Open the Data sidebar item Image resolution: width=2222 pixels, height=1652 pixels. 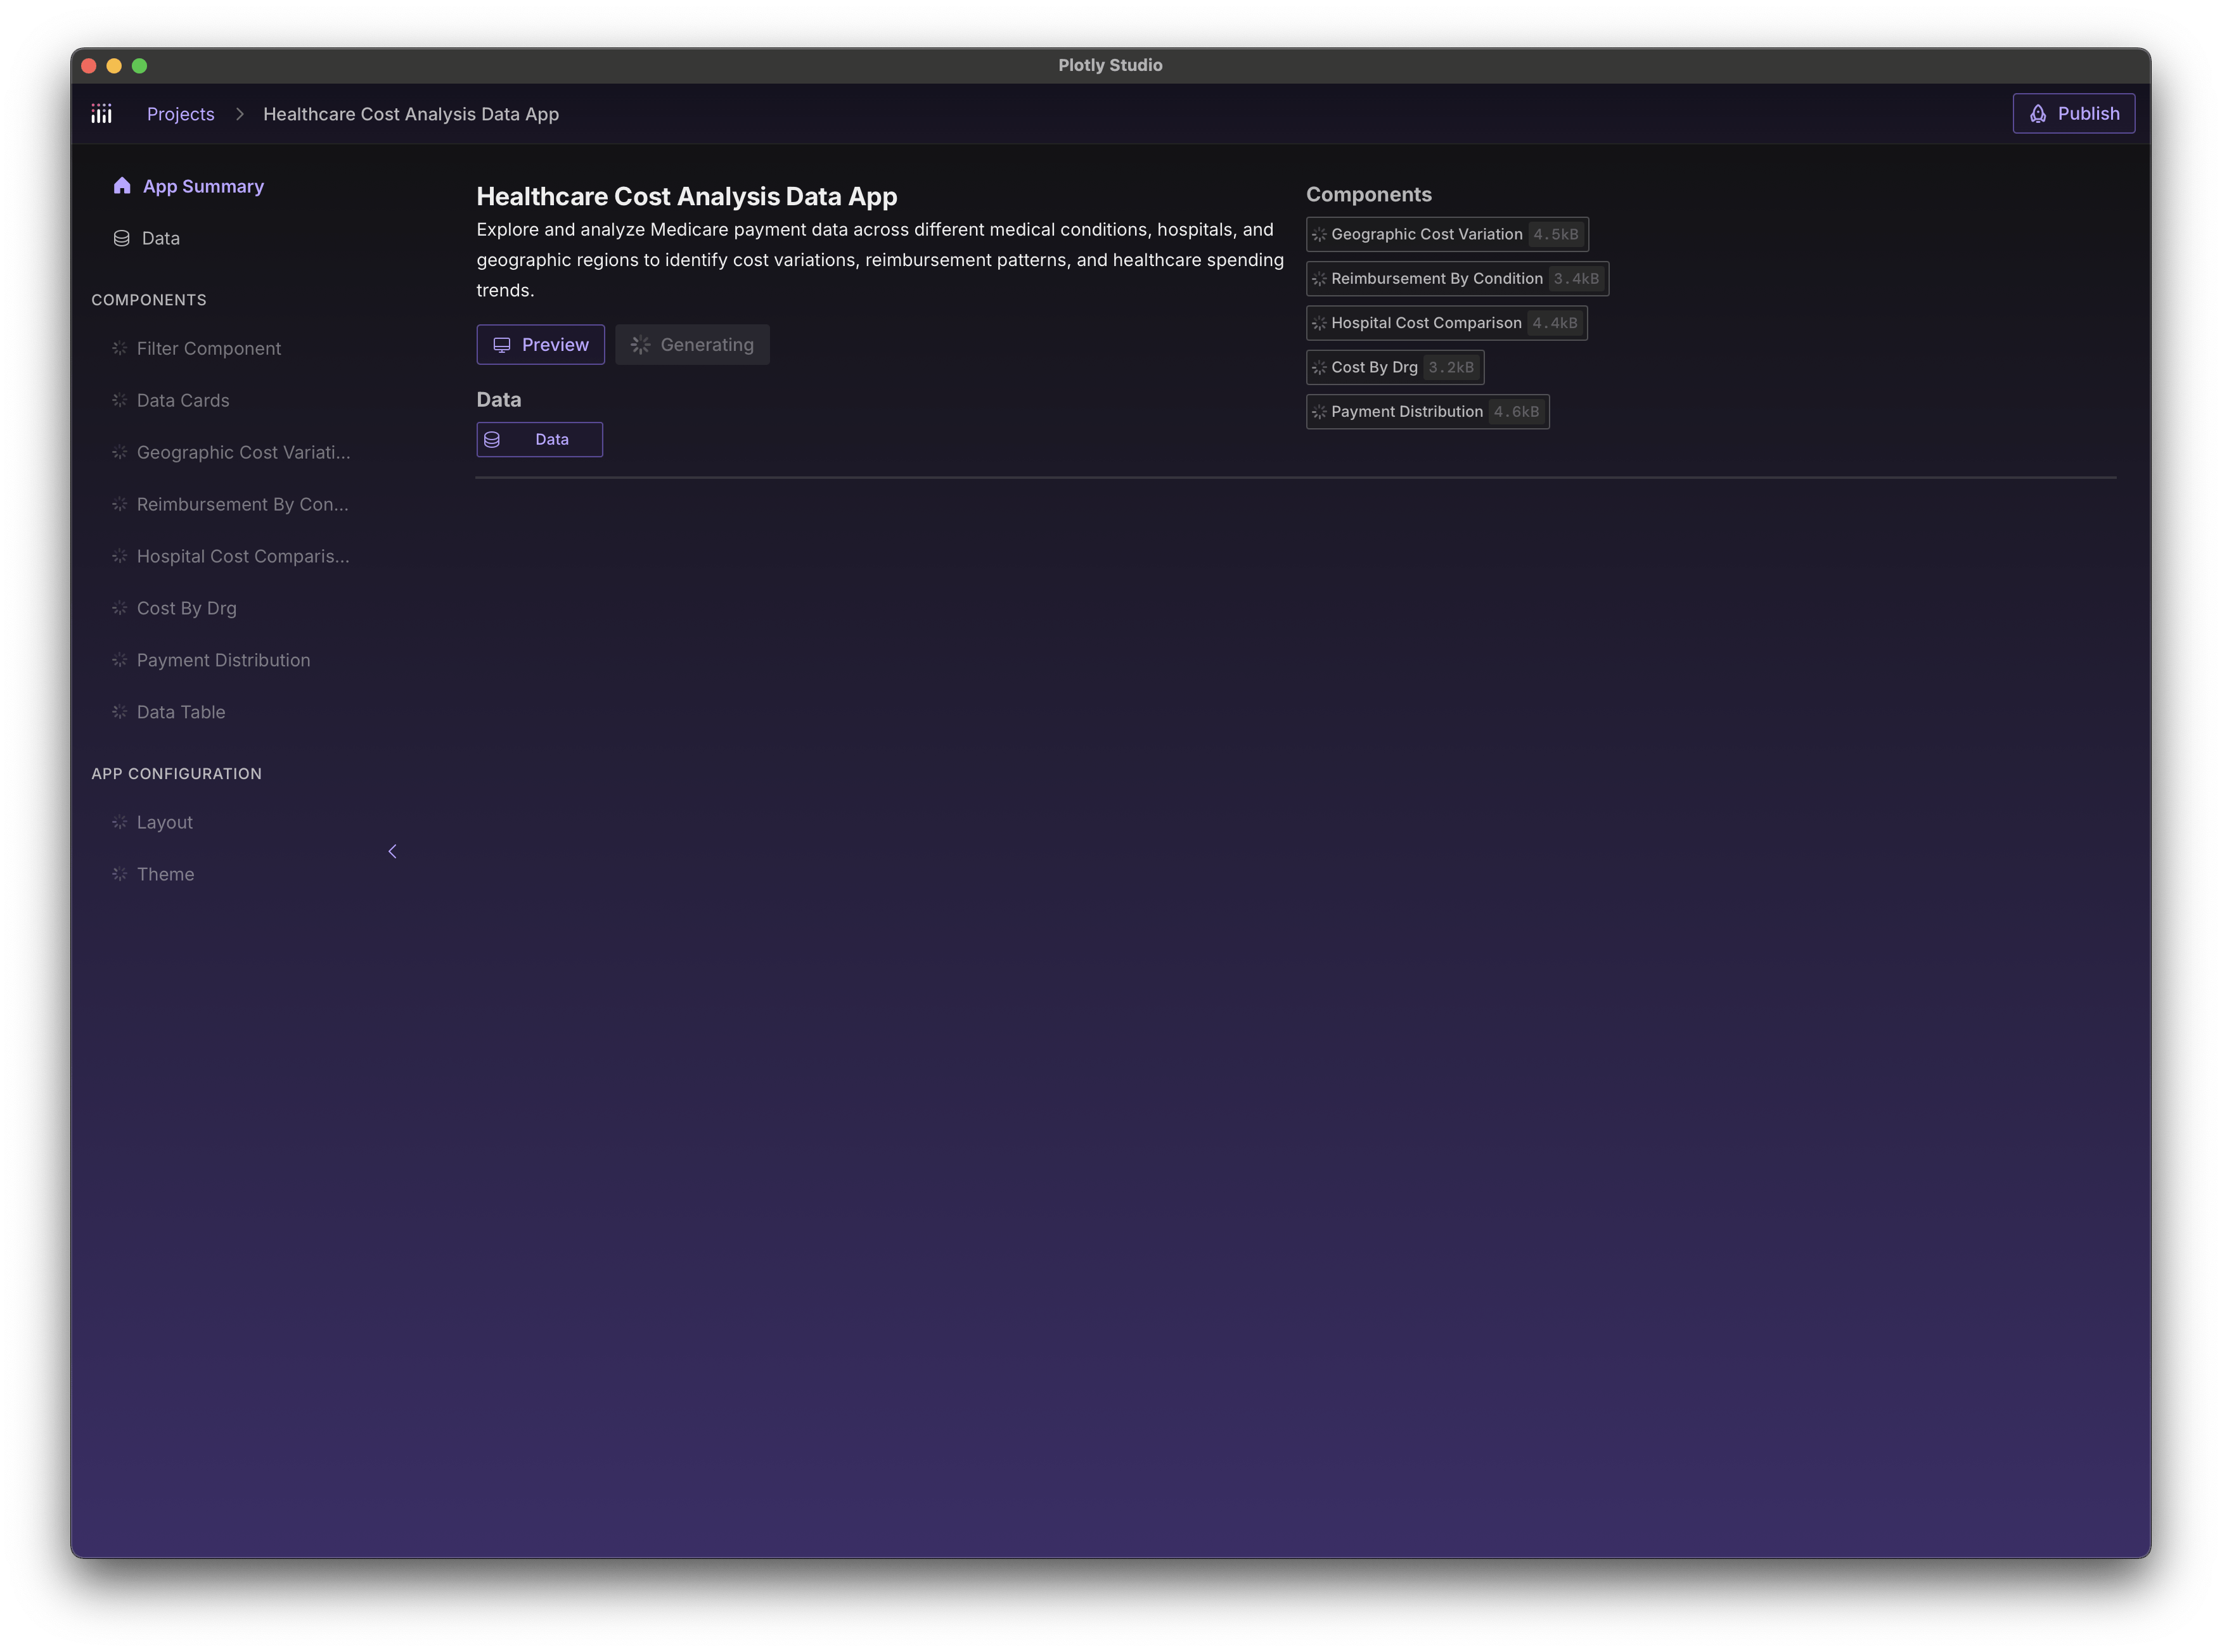point(160,238)
